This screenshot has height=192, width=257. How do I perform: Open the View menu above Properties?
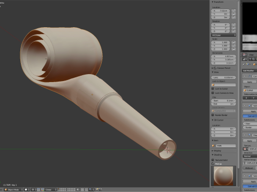click(251, 55)
